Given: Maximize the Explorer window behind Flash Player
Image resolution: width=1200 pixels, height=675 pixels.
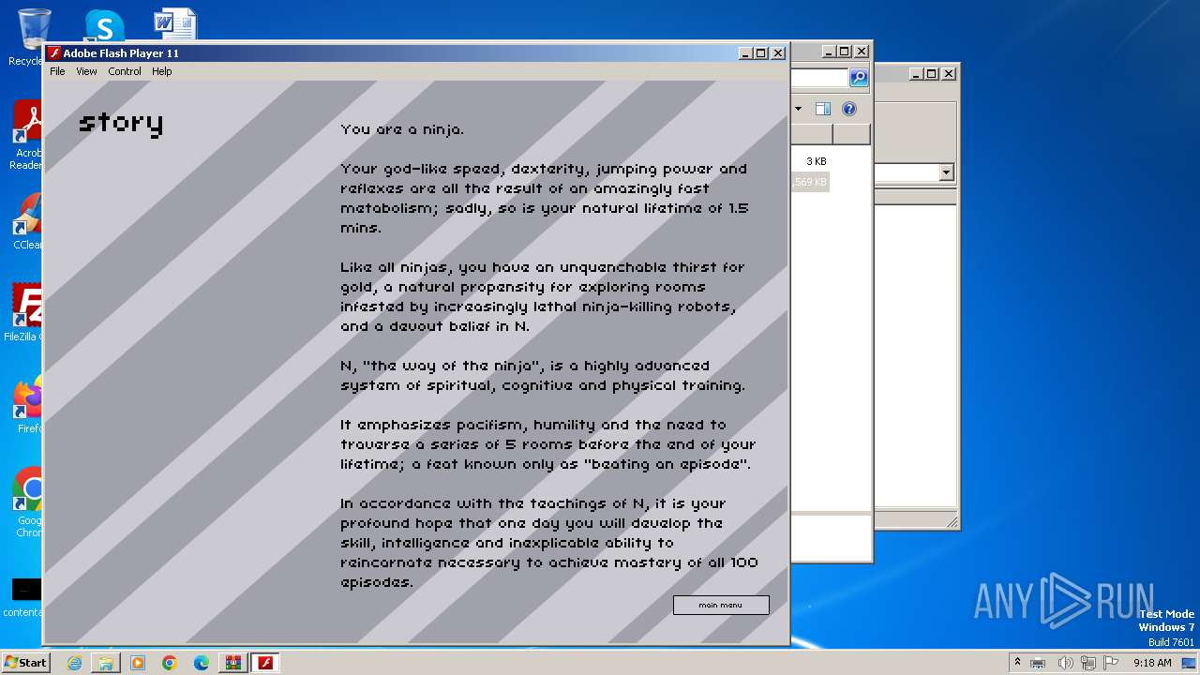Looking at the screenshot, I should tap(845, 52).
